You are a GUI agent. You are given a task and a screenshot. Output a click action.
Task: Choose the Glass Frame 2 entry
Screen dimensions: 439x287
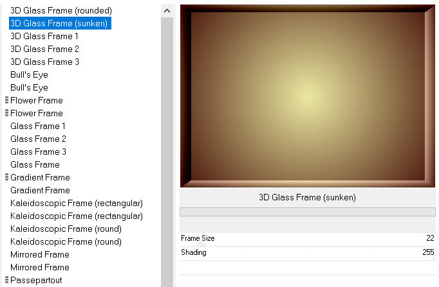point(38,139)
